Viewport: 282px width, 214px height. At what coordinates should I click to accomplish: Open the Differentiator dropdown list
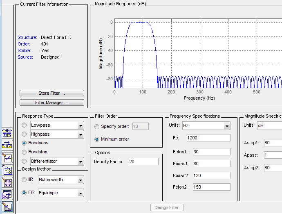pyautogui.click(x=81, y=162)
